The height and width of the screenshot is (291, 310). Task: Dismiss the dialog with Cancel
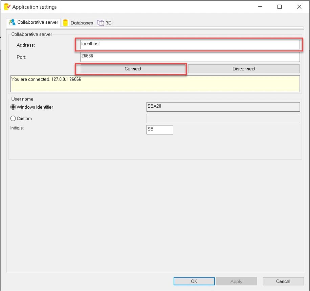tap(283, 281)
